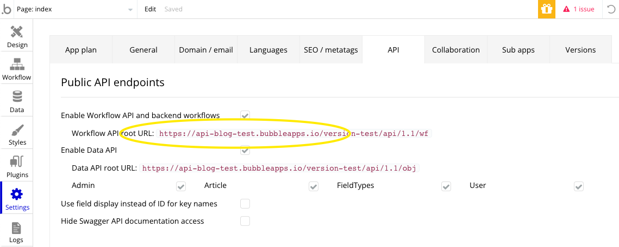Toggle Enable Workflow API and backend workflows checkbox
Viewport: 619px width, 247px height.
click(x=245, y=115)
